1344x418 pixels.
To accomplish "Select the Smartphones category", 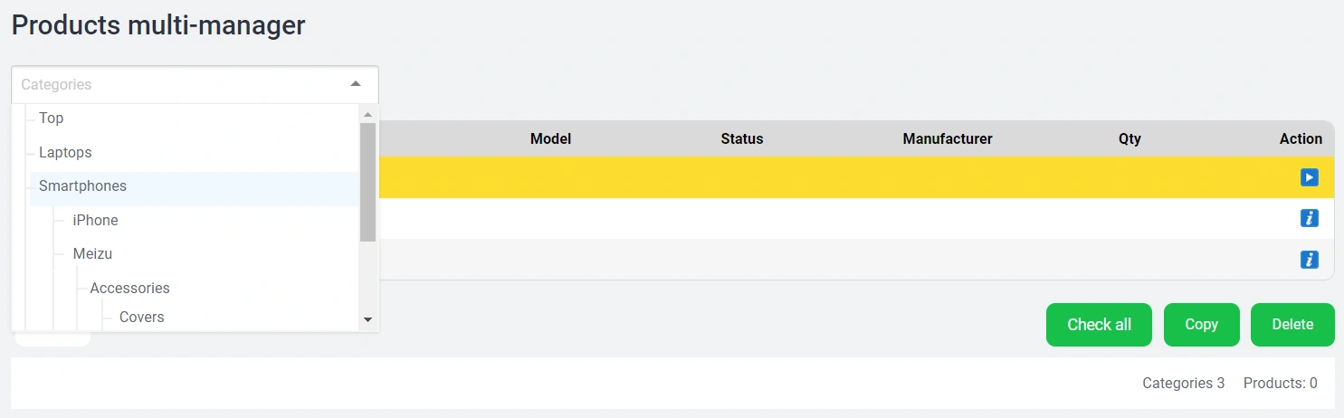I will coord(82,186).
